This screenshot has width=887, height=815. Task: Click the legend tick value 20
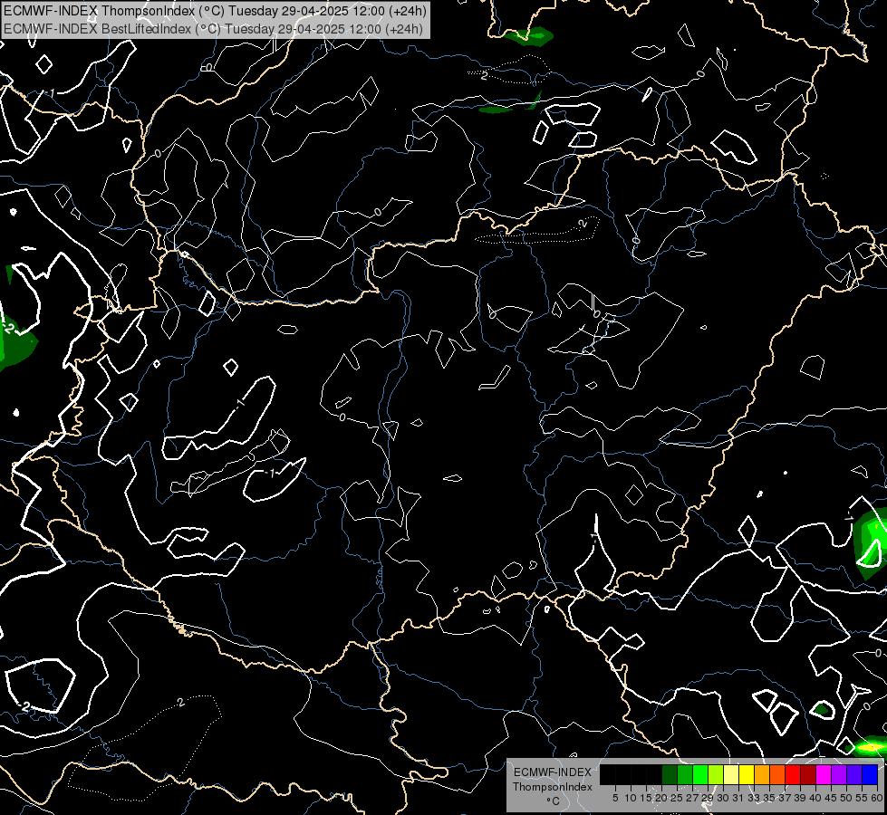click(661, 798)
